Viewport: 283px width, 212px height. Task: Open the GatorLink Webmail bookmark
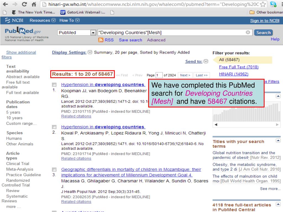(x=83, y=12)
